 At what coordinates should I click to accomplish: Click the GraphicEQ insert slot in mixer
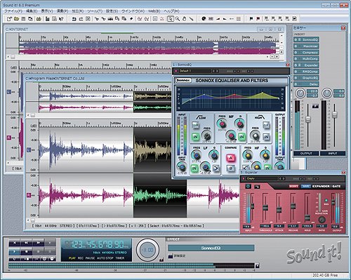(x=306, y=78)
